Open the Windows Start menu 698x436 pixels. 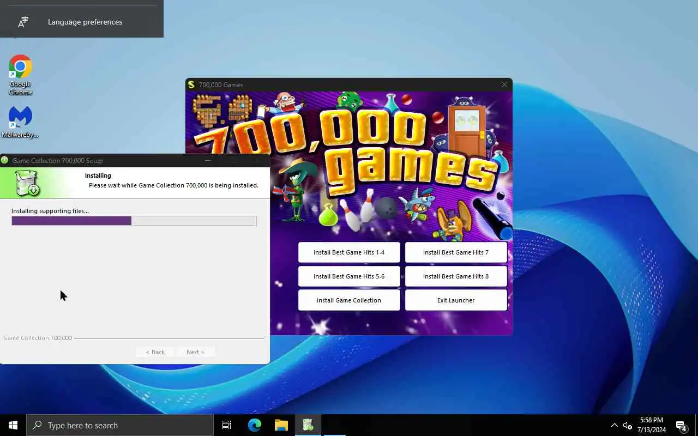pos(13,425)
